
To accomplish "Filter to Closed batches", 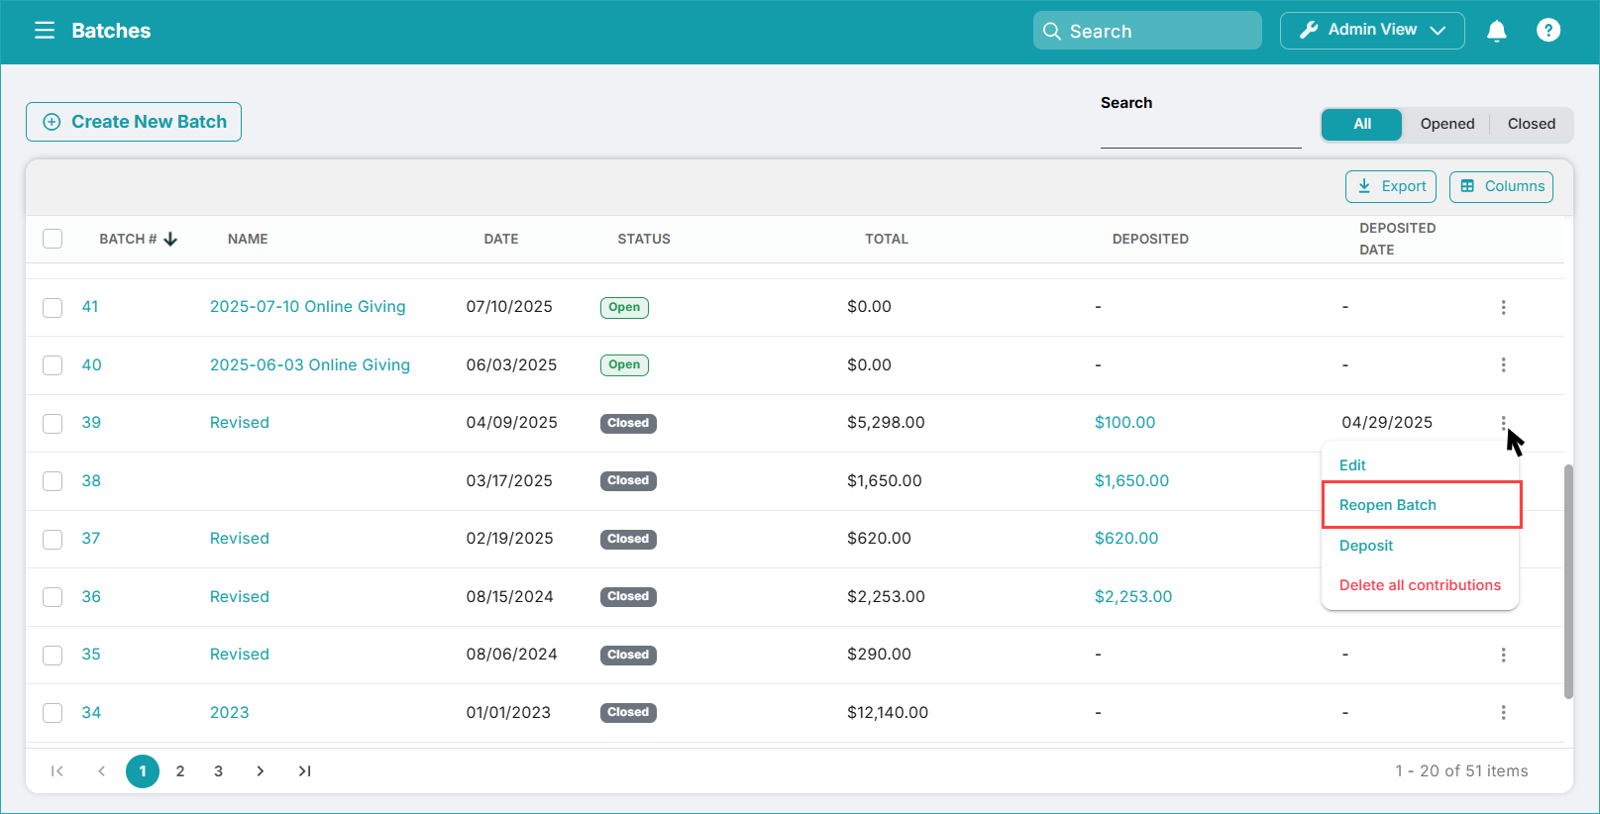I will [x=1532, y=124].
